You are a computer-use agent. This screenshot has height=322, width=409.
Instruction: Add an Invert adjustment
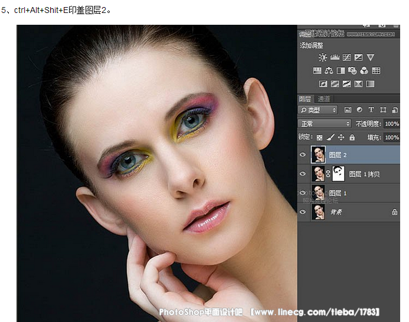point(323,84)
